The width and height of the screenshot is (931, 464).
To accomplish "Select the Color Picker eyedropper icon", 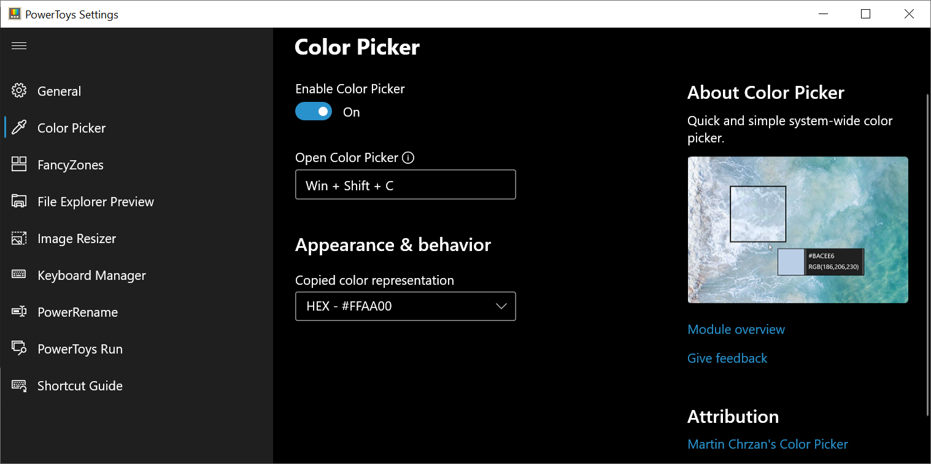I will click(x=18, y=128).
